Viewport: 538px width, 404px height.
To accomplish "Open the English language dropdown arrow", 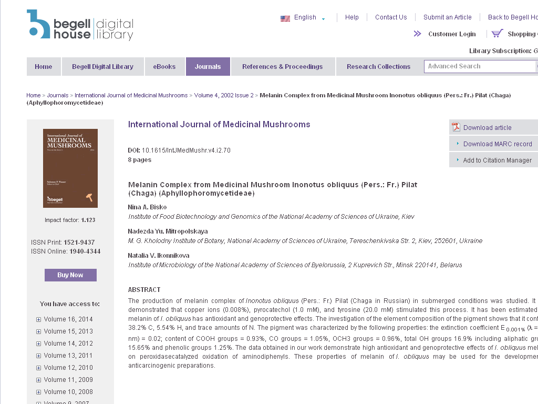I will [323, 19].
